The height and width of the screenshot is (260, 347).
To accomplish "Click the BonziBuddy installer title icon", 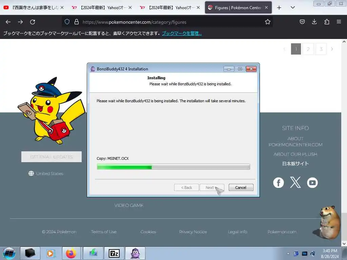I will point(93,69).
